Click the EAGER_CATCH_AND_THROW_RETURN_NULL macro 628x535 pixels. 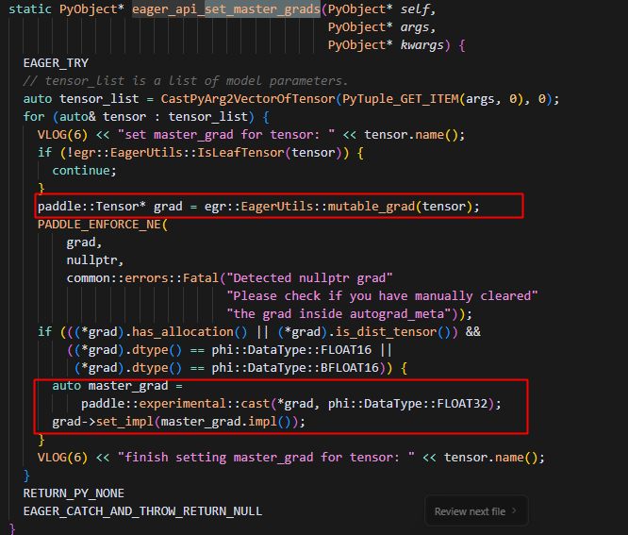tap(142, 511)
